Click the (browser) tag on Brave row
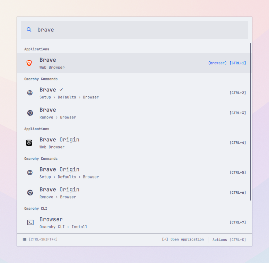 pyautogui.click(x=217, y=63)
